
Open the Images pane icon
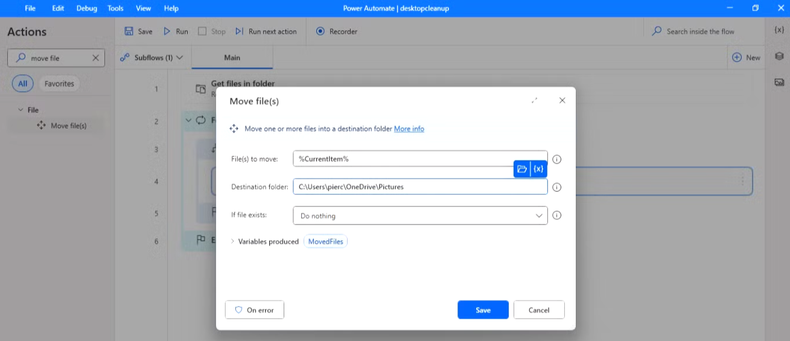[x=779, y=82]
